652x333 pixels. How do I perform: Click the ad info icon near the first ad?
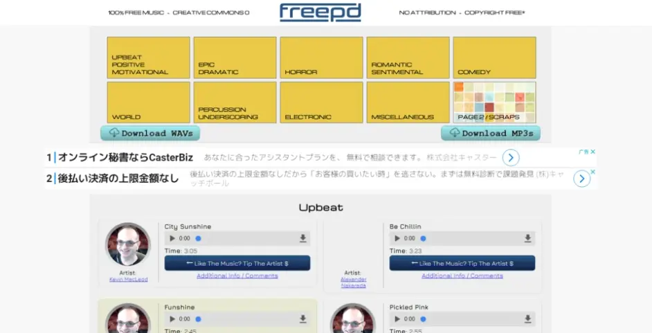click(x=583, y=152)
